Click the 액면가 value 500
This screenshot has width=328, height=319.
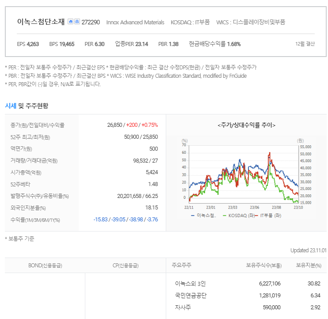[153, 149]
